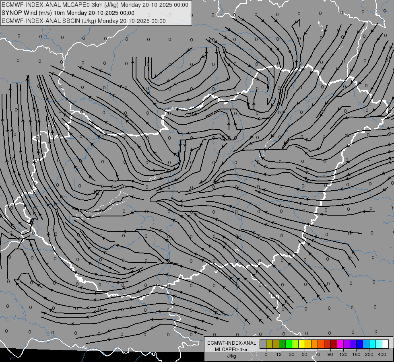
Task: Click the legend value label '70'
Action: coord(318,354)
